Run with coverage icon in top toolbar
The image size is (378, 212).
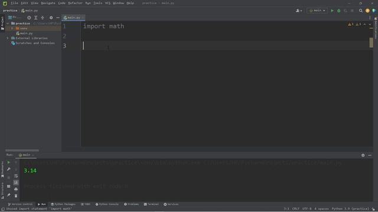(346, 11)
